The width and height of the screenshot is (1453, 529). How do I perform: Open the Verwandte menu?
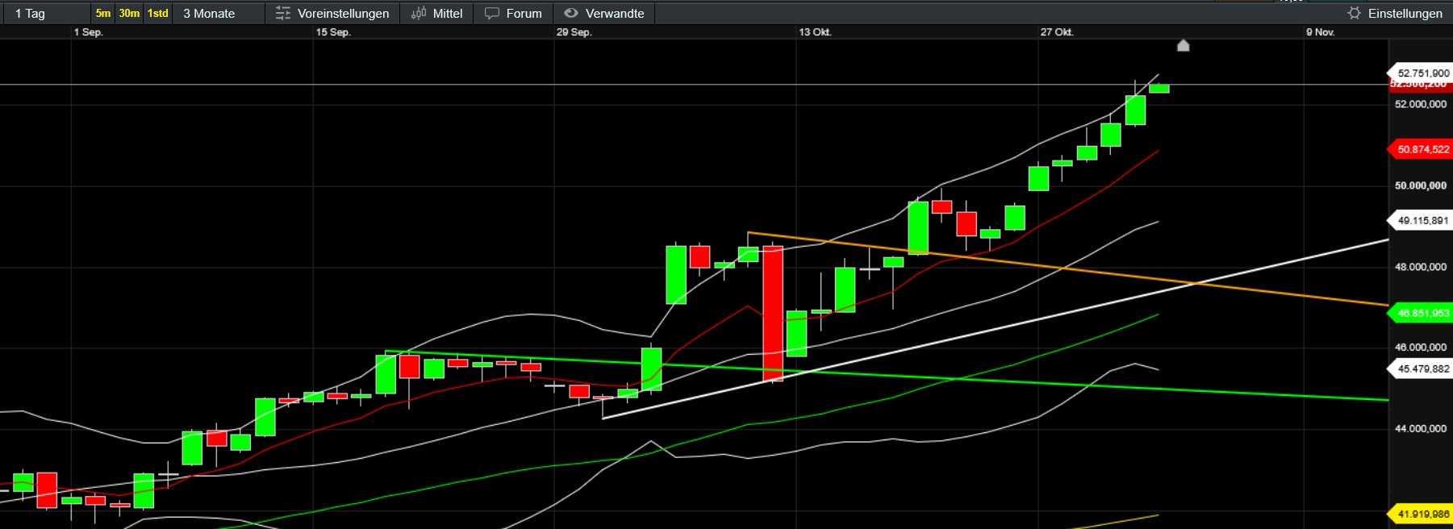614,13
